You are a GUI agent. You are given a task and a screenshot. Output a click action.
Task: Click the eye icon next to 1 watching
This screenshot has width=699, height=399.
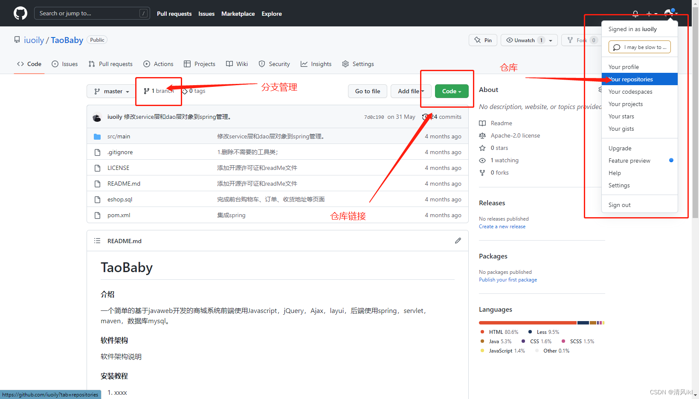point(482,160)
